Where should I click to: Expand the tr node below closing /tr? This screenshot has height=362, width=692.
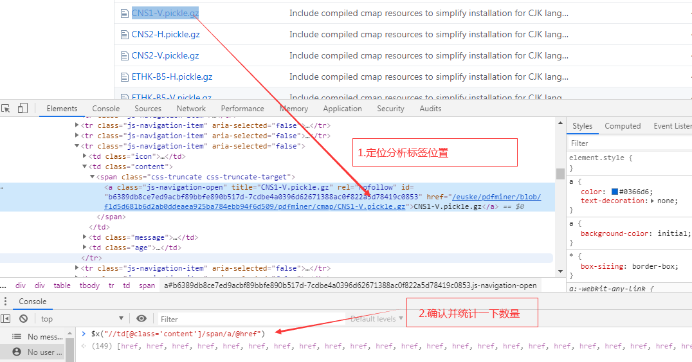[77, 268]
